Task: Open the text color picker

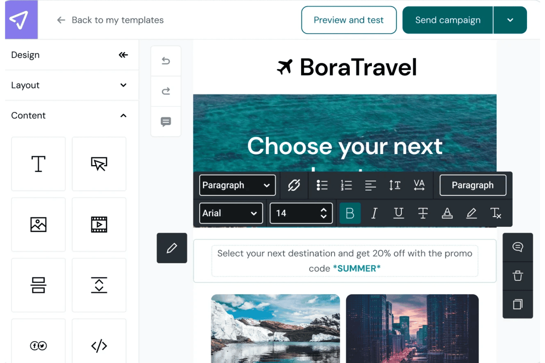Action: tap(447, 213)
